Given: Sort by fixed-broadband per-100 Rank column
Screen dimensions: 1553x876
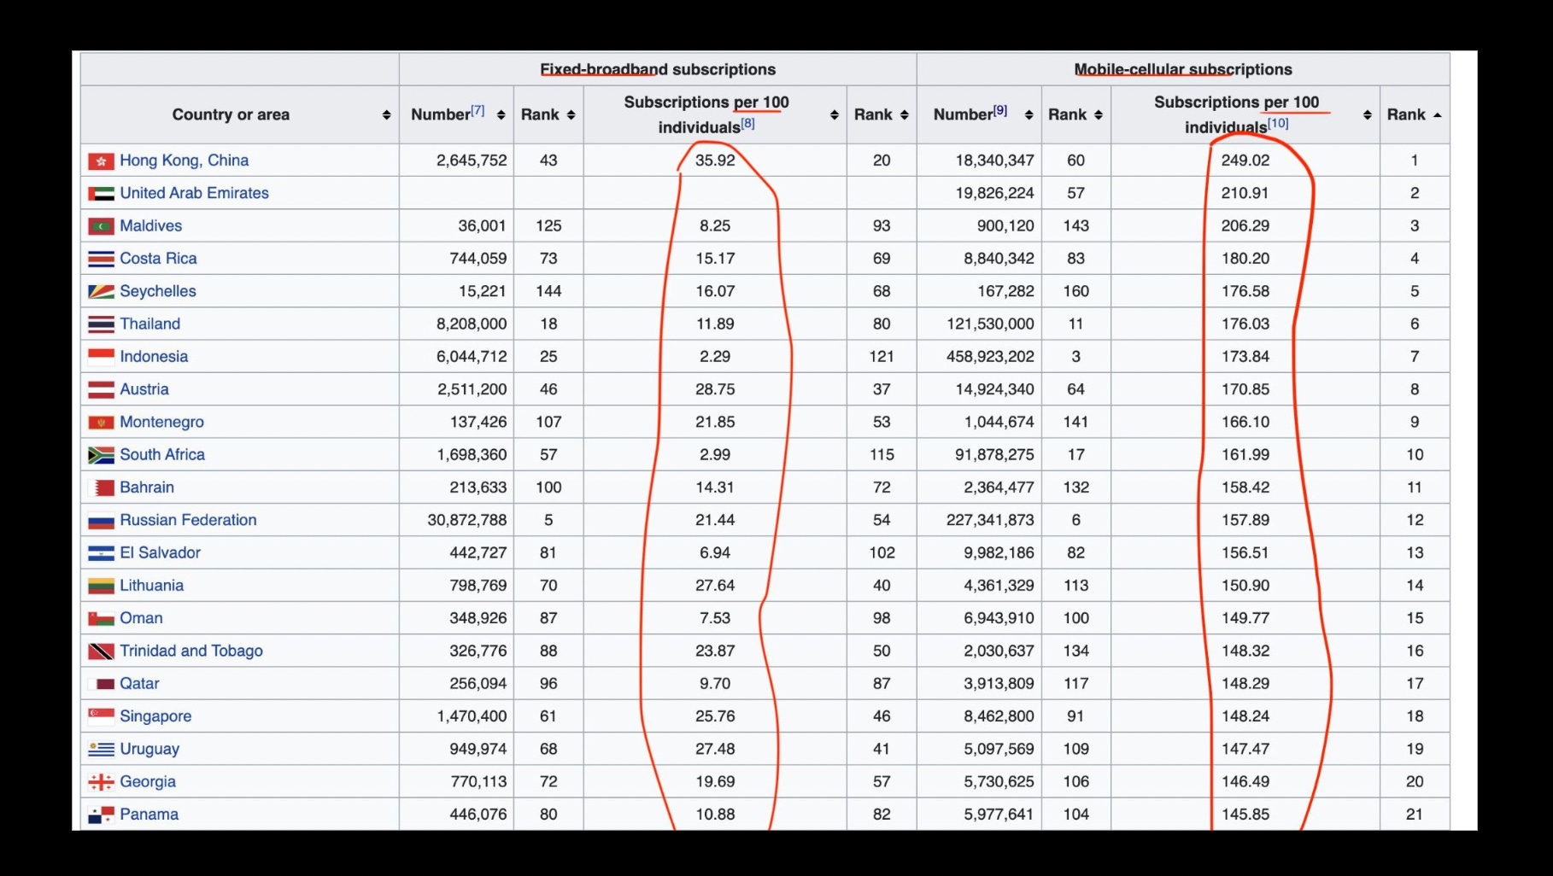Looking at the screenshot, I should click(x=904, y=115).
